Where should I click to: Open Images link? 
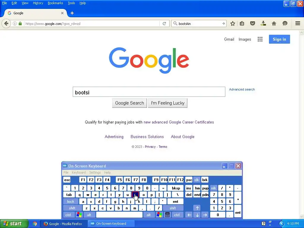[x=245, y=39]
